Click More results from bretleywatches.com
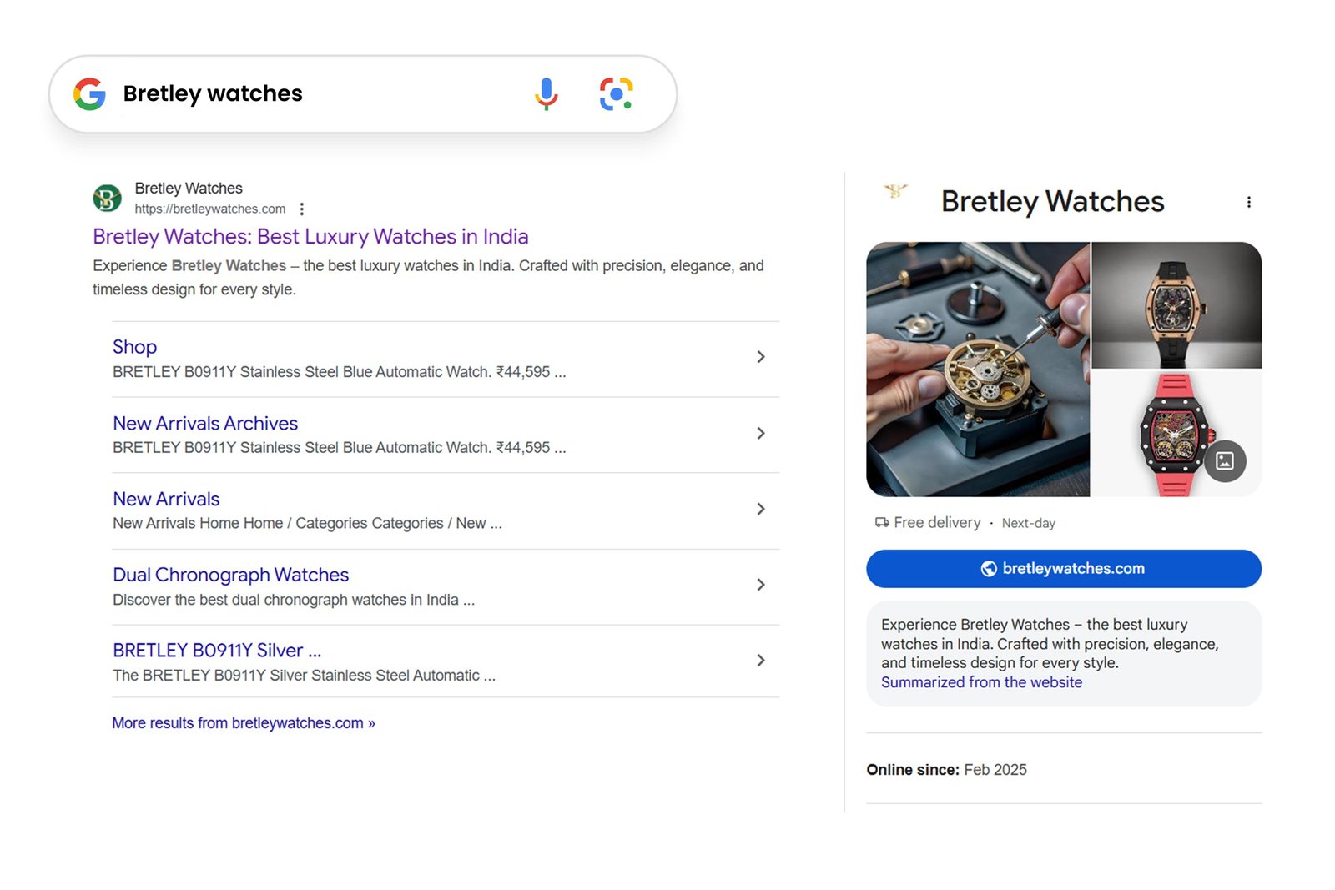The height and width of the screenshot is (890, 1335). coord(243,723)
